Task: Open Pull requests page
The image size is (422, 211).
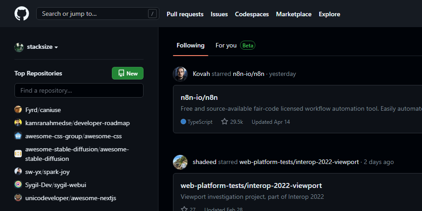Action: [185, 14]
